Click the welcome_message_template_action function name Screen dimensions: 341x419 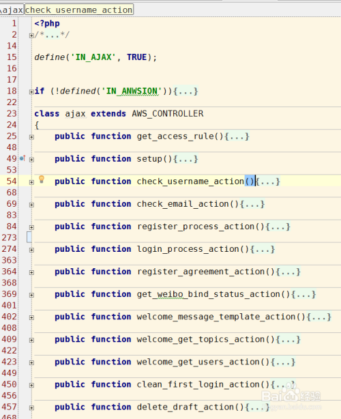(216, 317)
